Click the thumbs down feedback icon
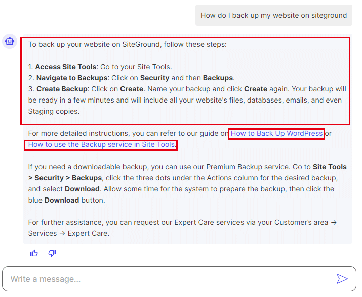The width and height of the screenshot is (362, 297). [52, 253]
